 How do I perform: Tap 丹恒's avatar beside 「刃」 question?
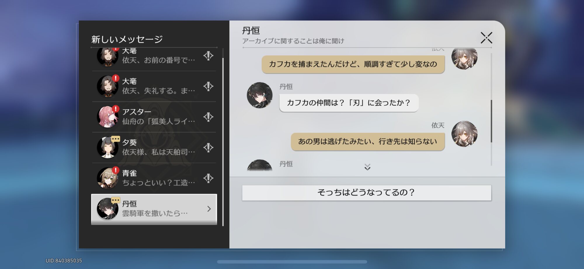260,95
